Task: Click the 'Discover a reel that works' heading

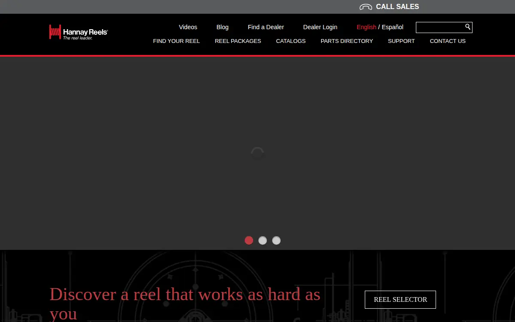Action: coord(185,304)
